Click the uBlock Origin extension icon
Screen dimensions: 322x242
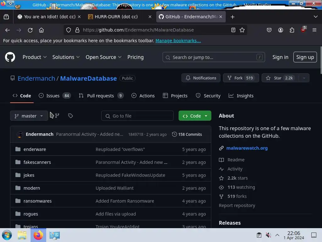point(303,29)
